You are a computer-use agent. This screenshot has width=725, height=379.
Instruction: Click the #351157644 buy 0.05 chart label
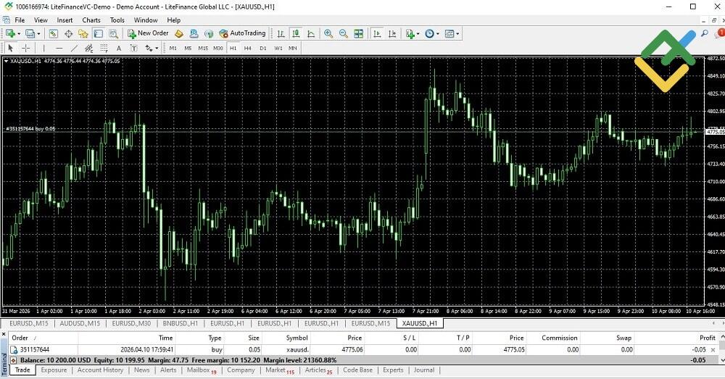click(30, 128)
